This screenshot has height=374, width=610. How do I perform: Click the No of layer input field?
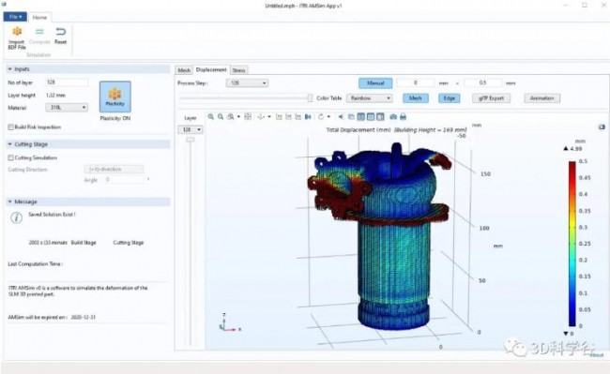67,82
